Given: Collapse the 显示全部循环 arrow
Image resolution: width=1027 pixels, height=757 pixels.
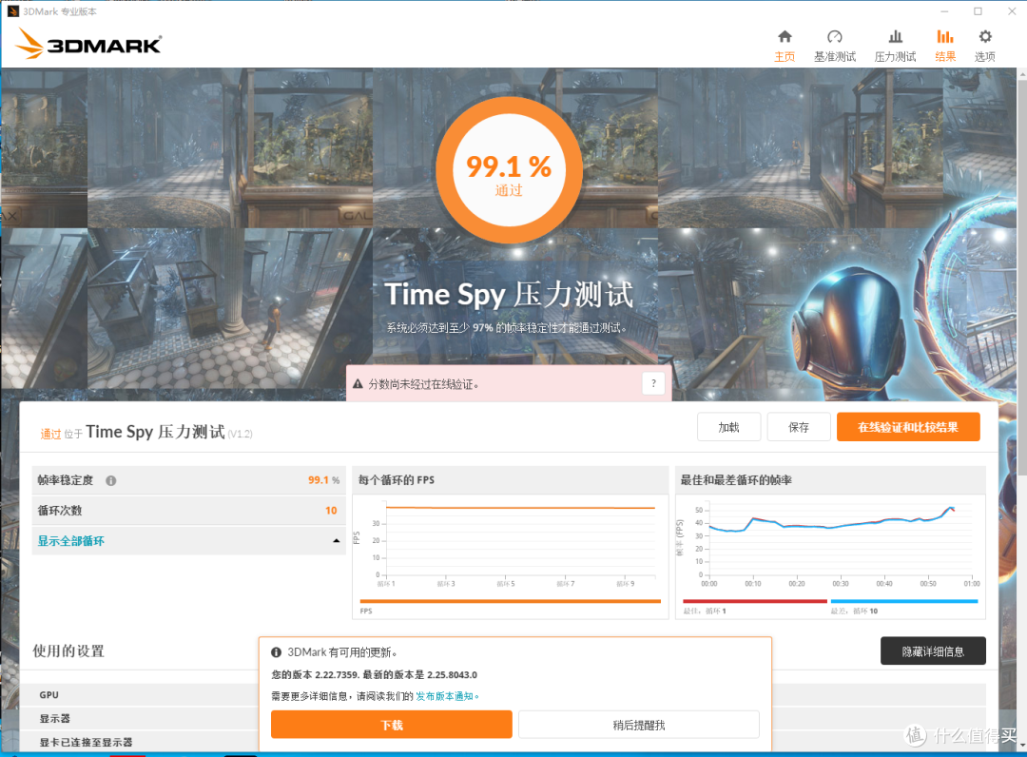Looking at the screenshot, I should [x=336, y=541].
